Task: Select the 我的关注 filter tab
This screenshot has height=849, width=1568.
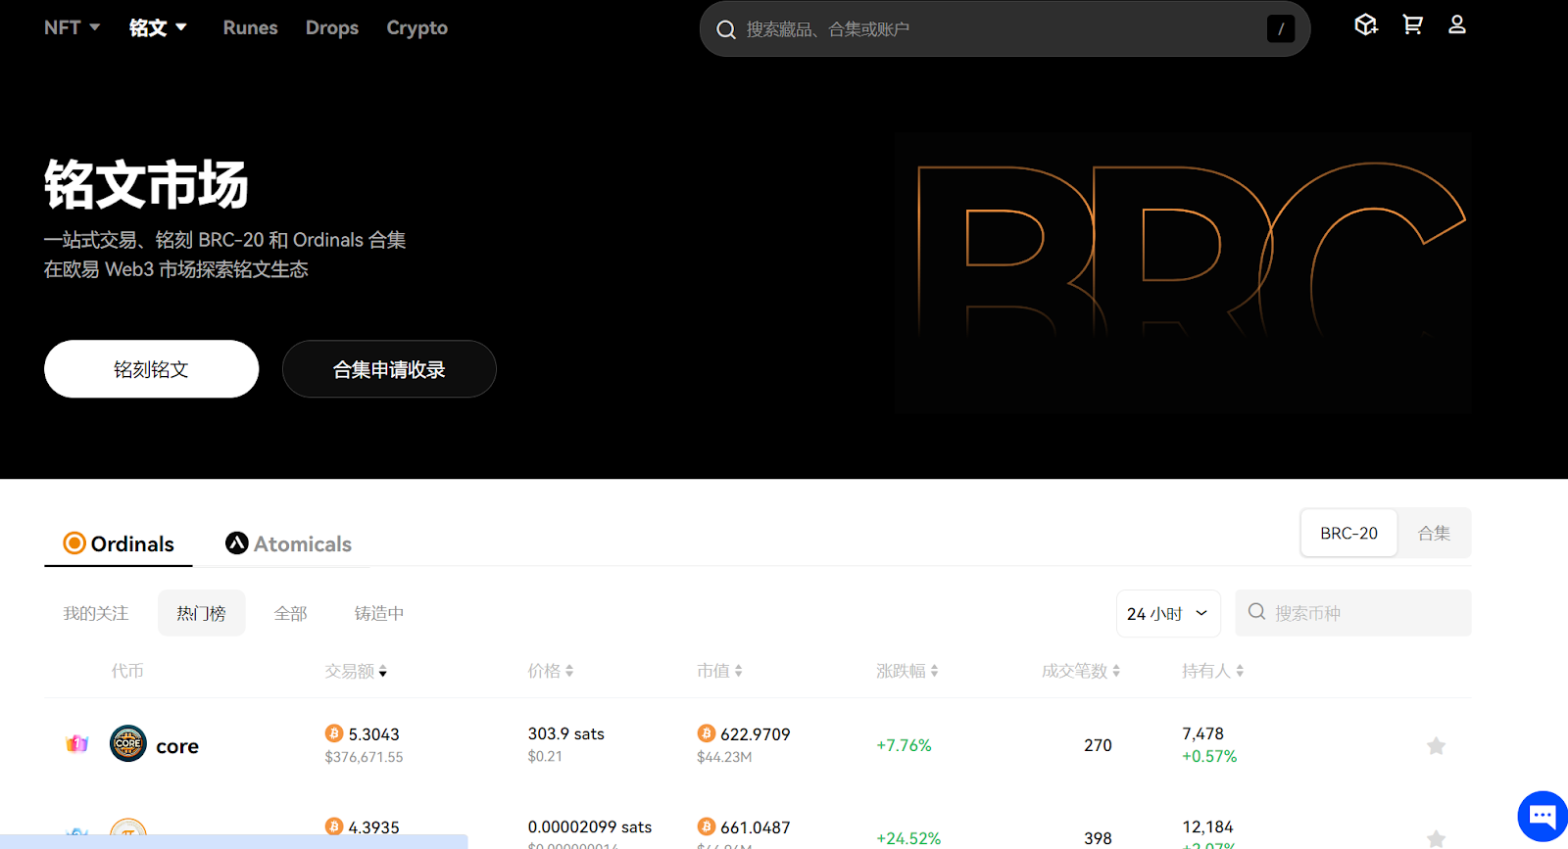Action: [96, 613]
